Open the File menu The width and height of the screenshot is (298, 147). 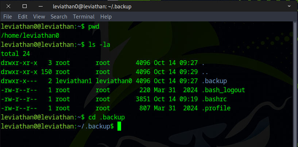(8, 17)
